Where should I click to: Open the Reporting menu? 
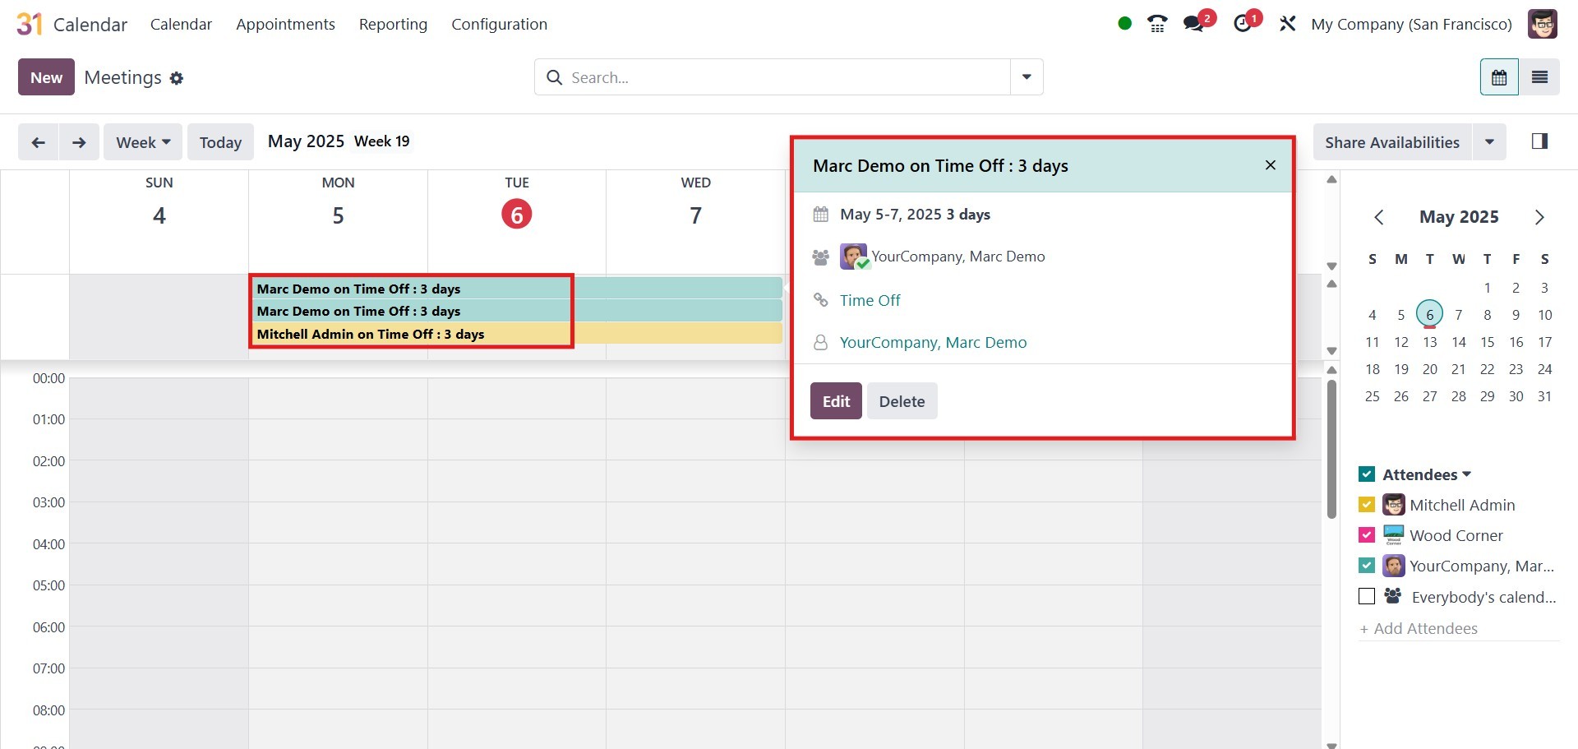pyautogui.click(x=393, y=24)
